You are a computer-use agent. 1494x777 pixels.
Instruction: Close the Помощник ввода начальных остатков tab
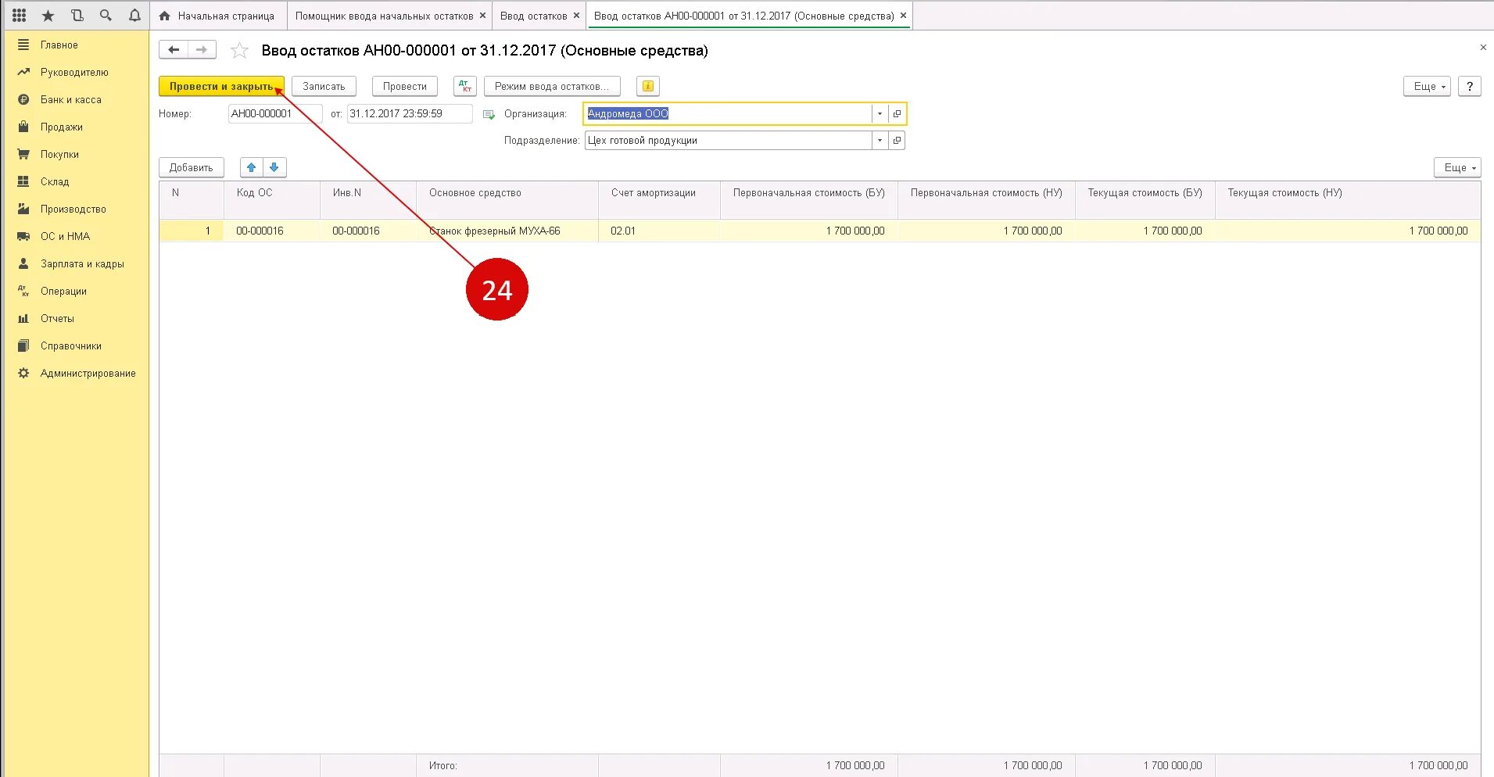coord(482,16)
